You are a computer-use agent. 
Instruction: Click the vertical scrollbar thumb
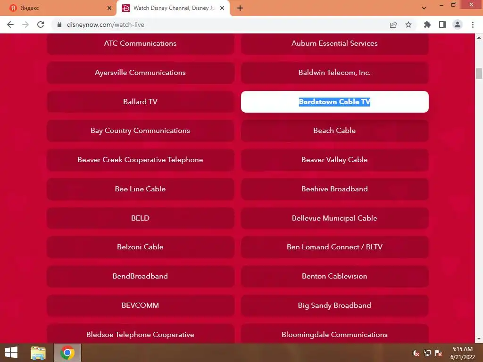pyautogui.click(x=479, y=74)
